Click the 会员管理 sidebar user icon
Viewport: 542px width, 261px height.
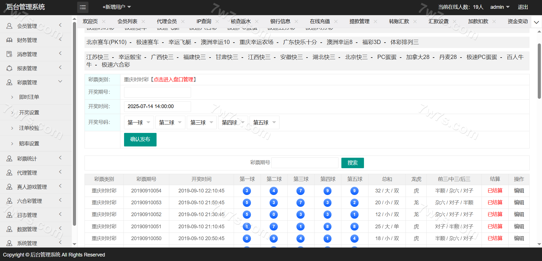coord(9,26)
